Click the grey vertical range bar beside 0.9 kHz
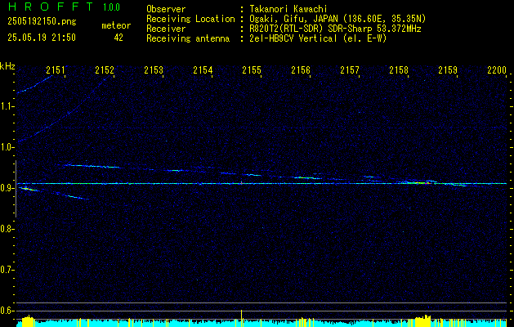514x327 pixels. (16, 189)
